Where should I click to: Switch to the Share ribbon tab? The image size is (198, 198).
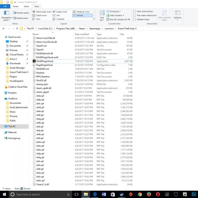(x=26, y=6)
